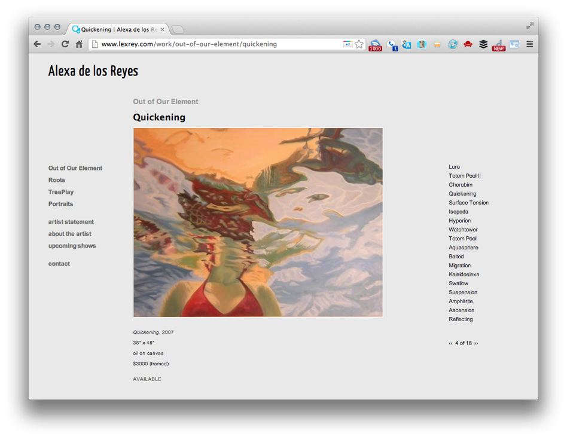
Task: Click the Quickening painting image
Action: tap(258, 222)
